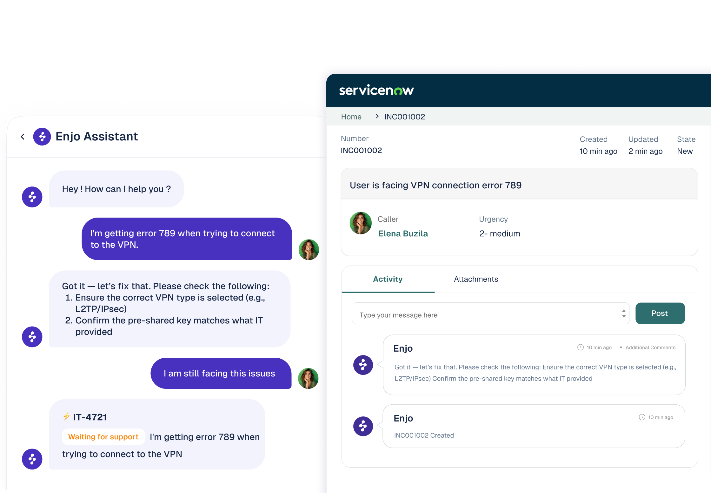Click the ServiceNow logo in the header
Screen dimensions: 711x493
376,91
